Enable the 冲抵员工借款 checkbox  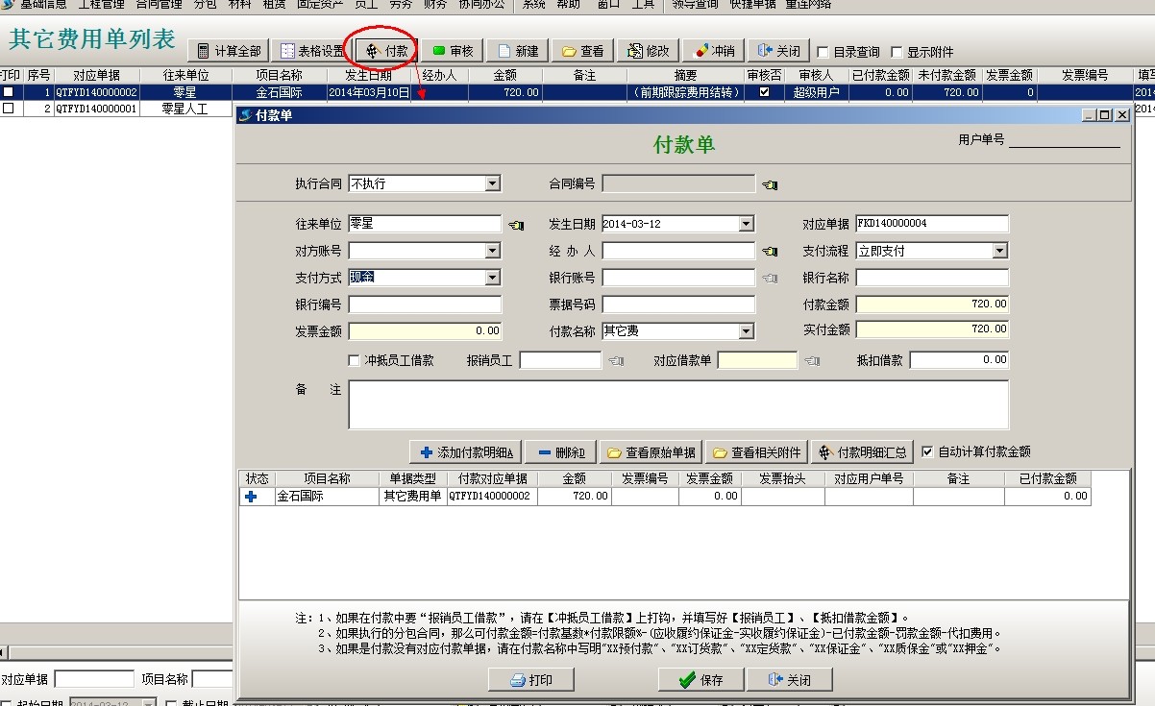[x=354, y=361]
